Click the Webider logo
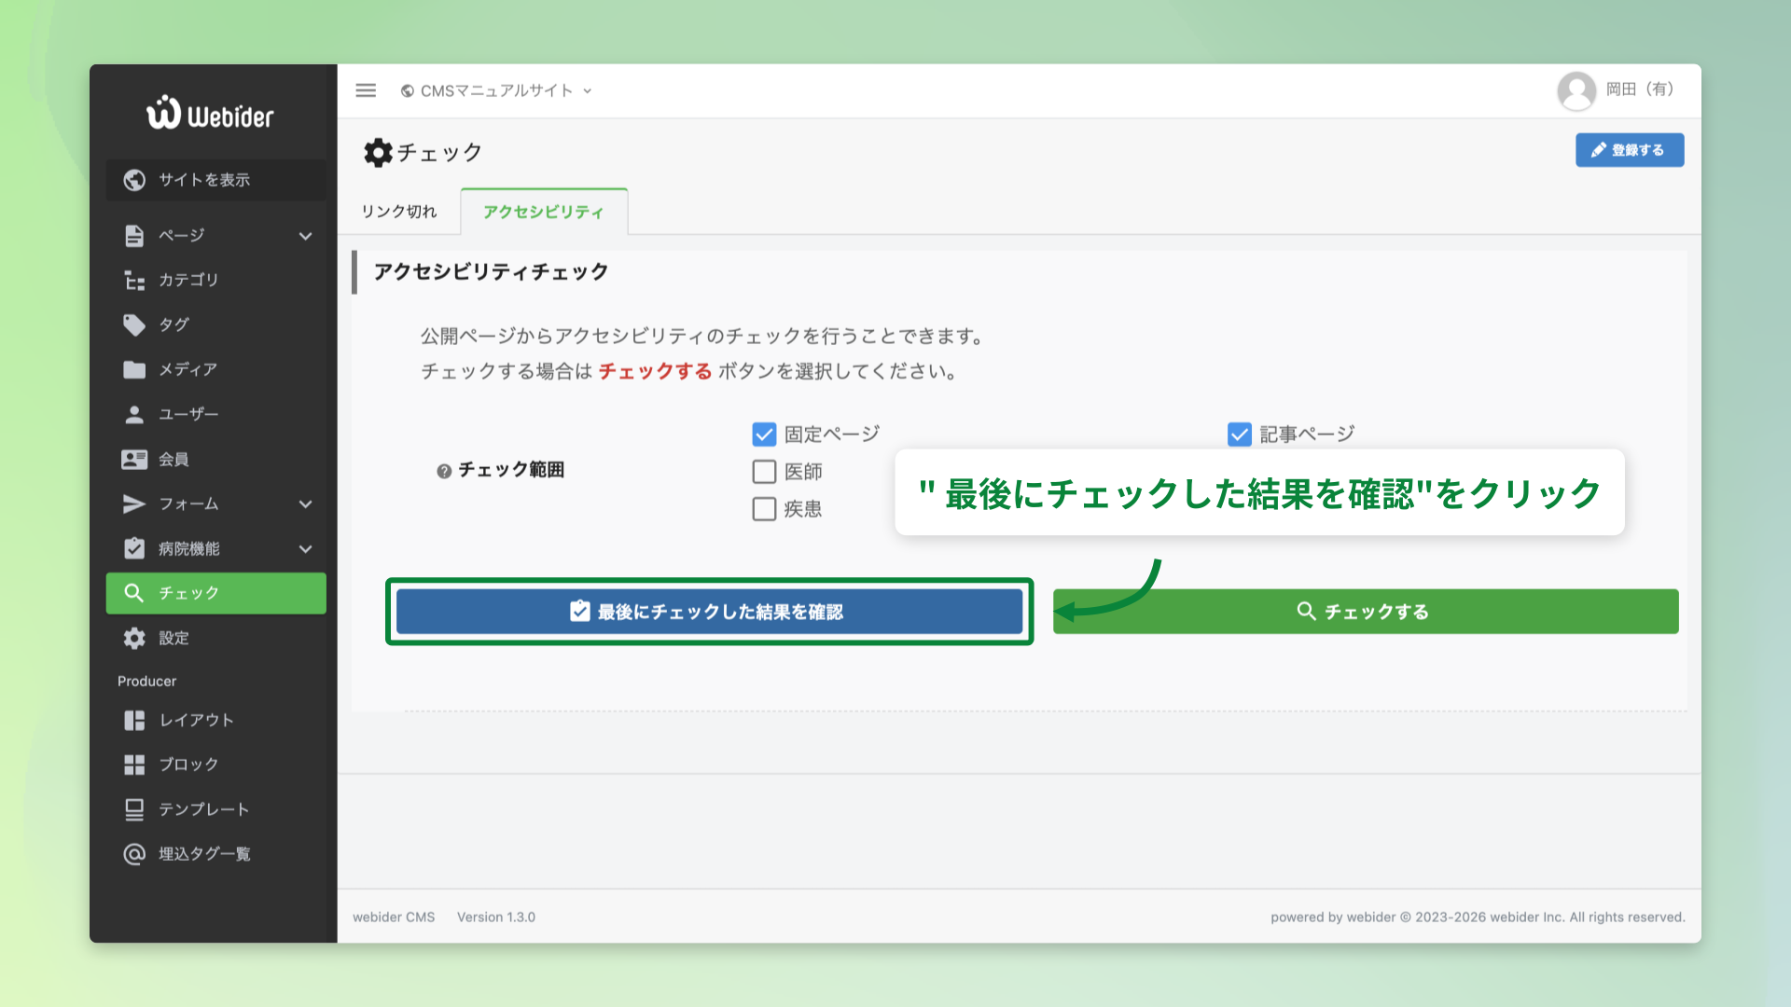Screen dimensions: 1791x1007 coord(210,114)
